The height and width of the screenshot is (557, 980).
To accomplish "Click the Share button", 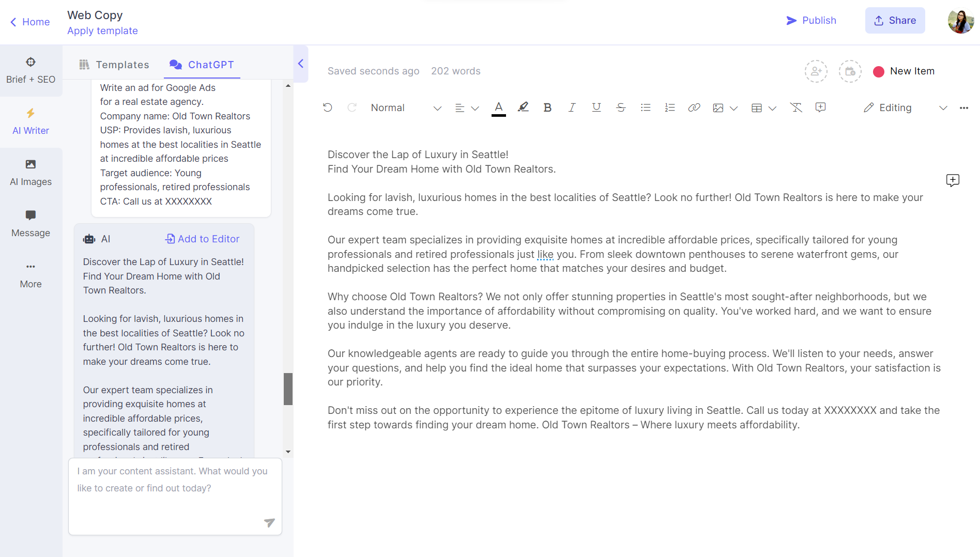I will pos(895,20).
